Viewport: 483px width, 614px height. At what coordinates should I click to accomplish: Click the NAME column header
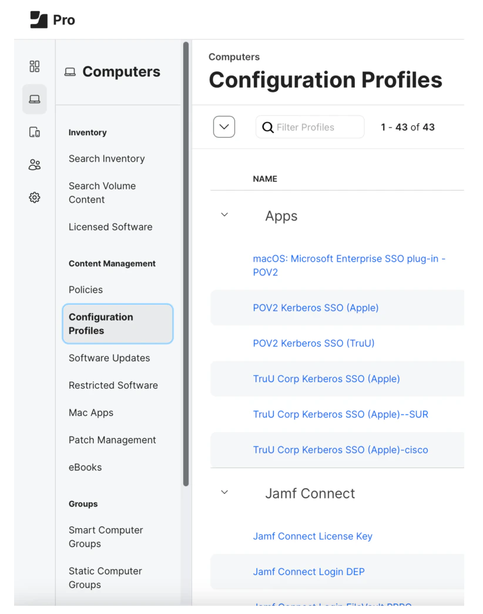coord(265,179)
